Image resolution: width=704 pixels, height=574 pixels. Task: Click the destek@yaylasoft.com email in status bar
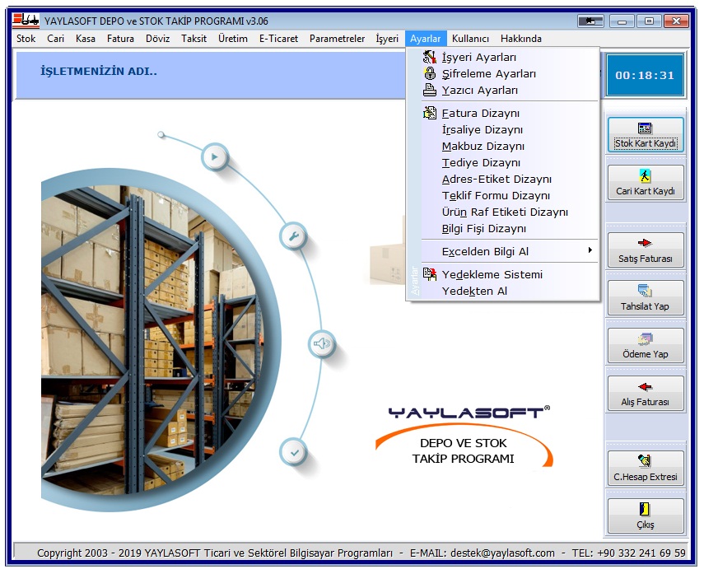502,553
